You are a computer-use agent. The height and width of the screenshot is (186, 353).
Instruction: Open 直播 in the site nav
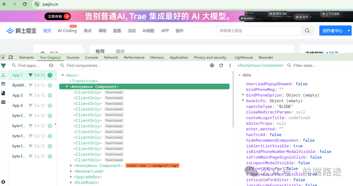[117, 31]
